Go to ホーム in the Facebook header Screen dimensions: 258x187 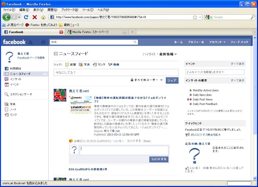pyautogui.click(x=178, y=42)
